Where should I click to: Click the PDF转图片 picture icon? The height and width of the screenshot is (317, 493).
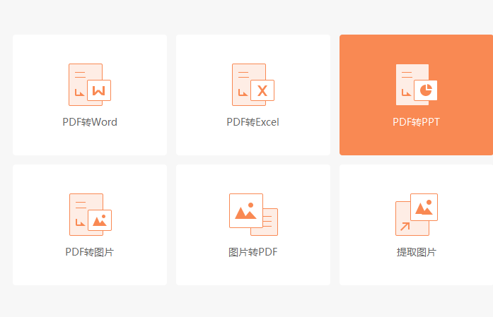[x=91, y=215]
